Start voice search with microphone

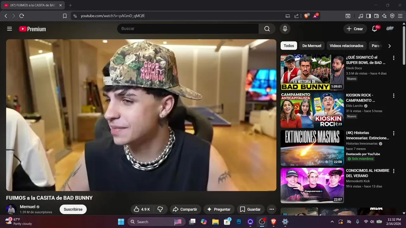[x=285, y=29]
